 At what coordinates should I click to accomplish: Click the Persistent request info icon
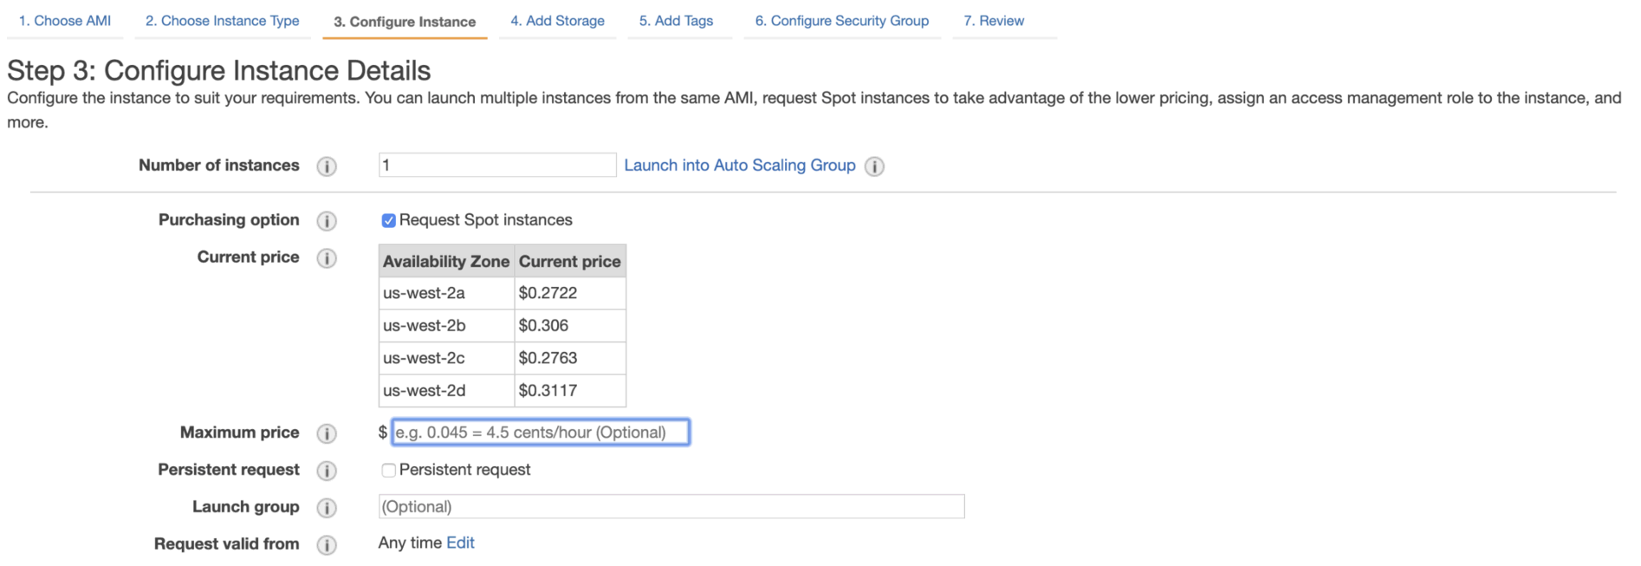(x=326, y=471)
